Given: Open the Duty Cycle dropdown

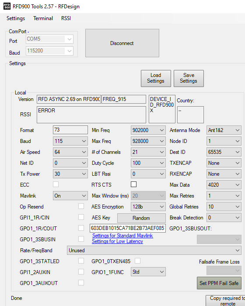Looking at the screenshot, I should tap(148, 163).
